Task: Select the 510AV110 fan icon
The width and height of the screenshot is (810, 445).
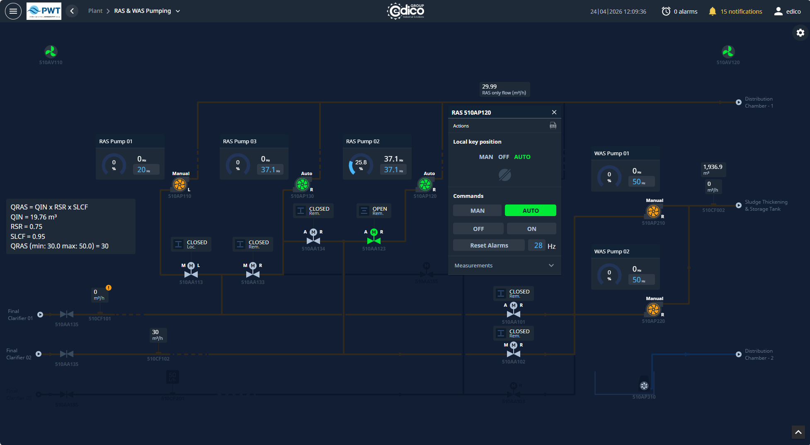Action: tap(51, 51)
